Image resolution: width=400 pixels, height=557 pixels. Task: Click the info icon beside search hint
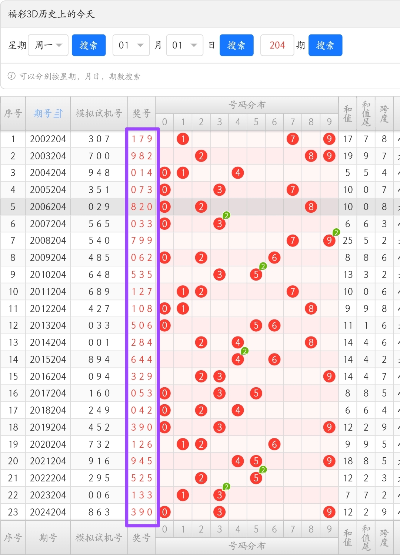11,76
